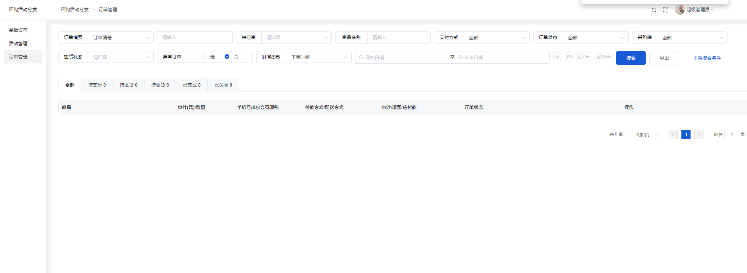The width and height of the screenshot is (747, 273).
Task: Click the next page arrow
Action: click(x=699, y=135)
